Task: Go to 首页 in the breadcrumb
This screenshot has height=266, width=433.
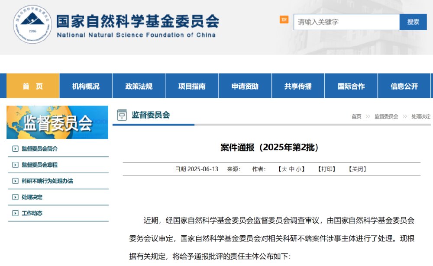Action: [356, 116]
